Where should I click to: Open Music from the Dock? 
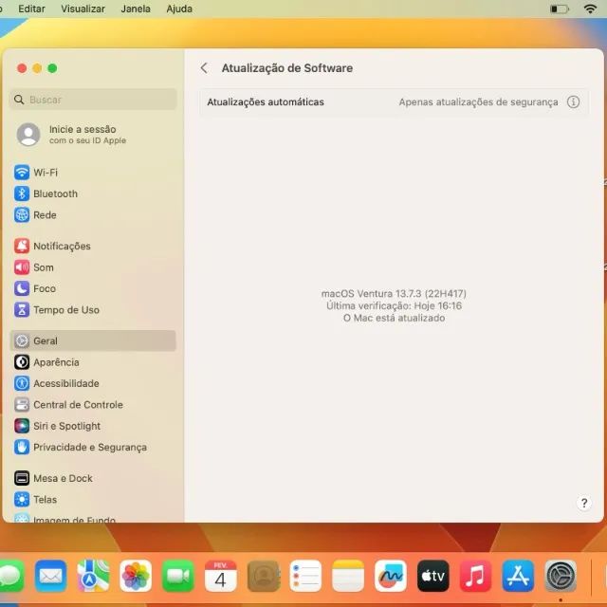pos(476,576)
